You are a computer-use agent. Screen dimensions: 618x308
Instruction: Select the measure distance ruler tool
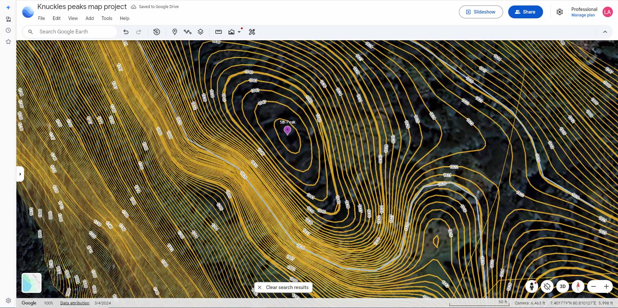219,32
